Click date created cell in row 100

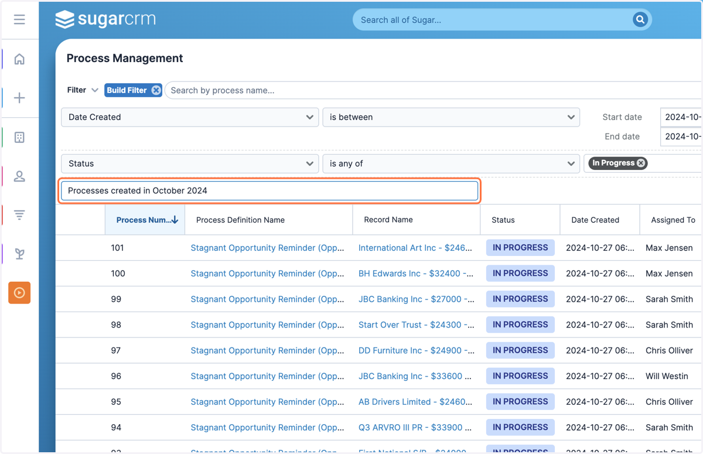(600, 274)
